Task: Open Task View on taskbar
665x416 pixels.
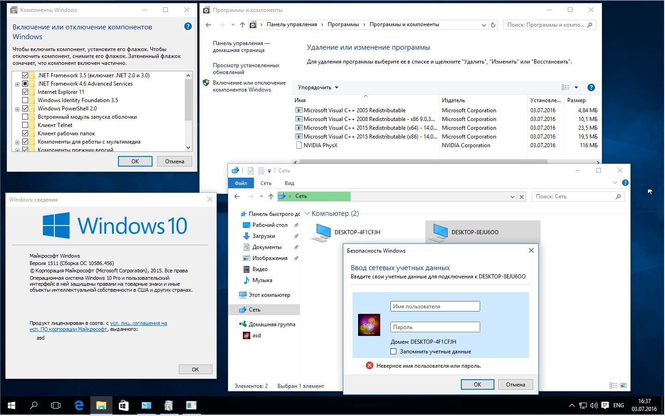Action: pos(56,405)
